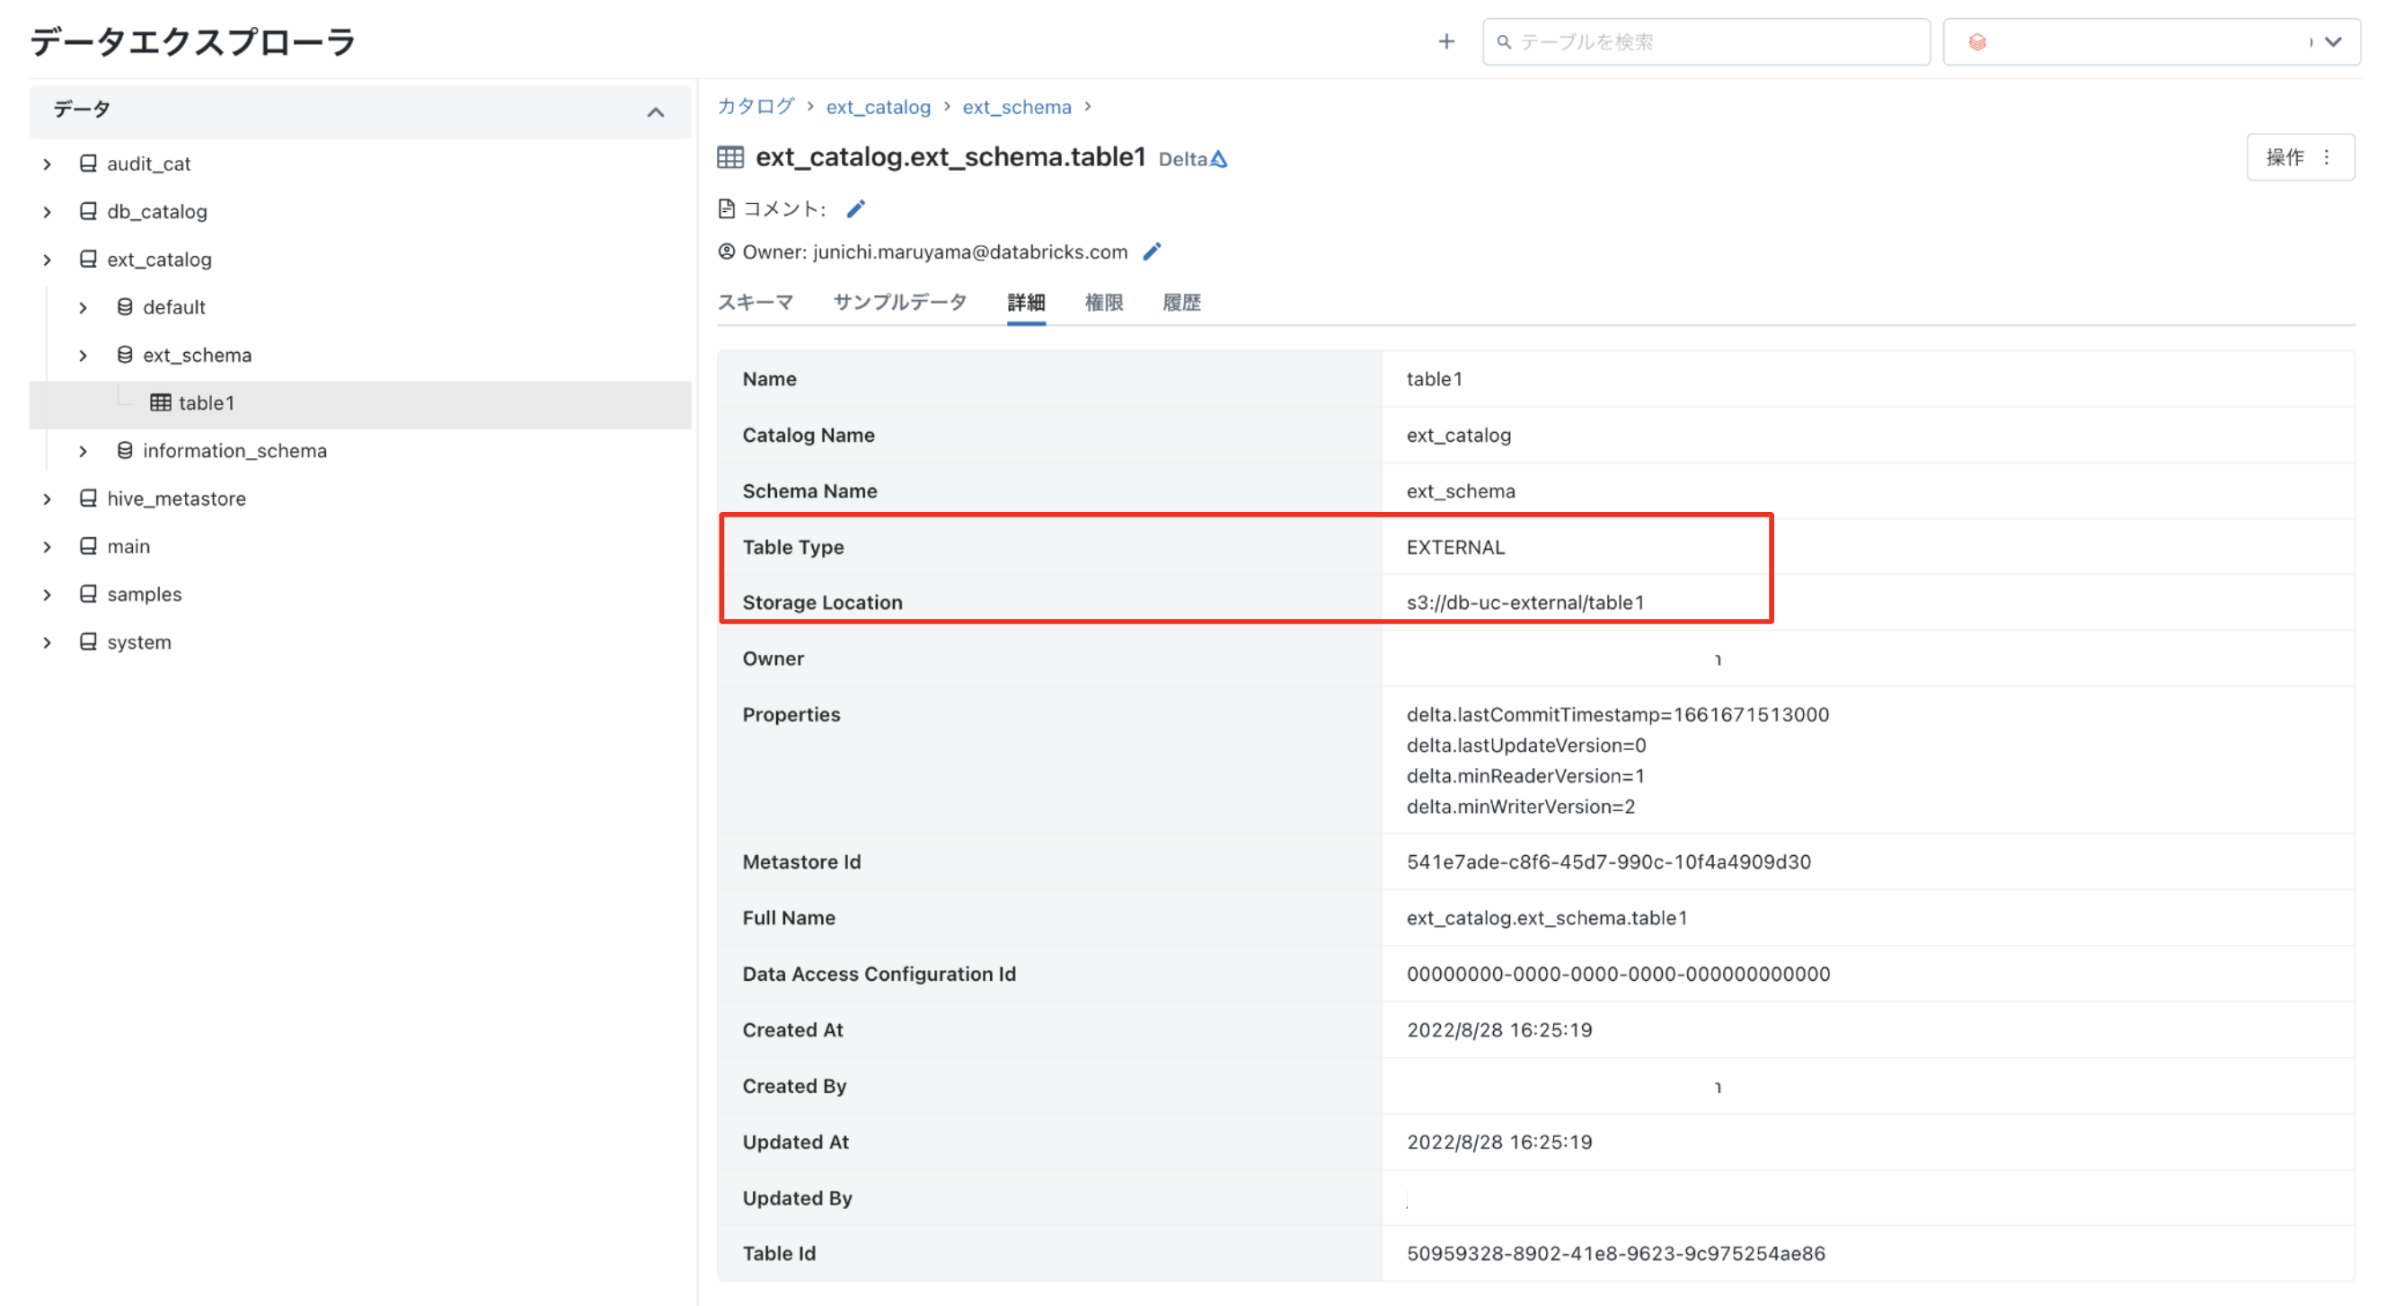Collapse the データ panel header chevron
2386x1306 pixels.
[x=655, y=112]
